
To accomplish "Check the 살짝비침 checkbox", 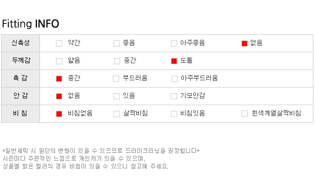I will pos(117,114).
